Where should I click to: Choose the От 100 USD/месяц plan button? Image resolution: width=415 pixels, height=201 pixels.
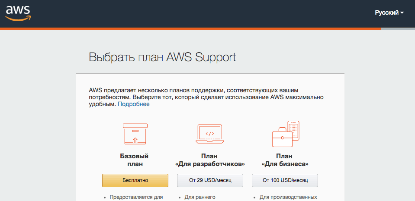coord(285,180)
